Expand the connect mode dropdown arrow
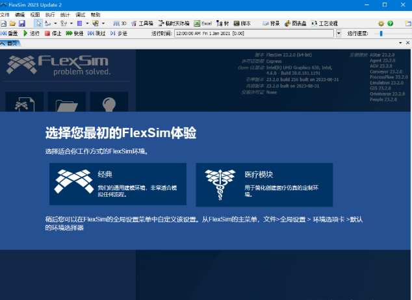The height and width of the screenshot is (300, 412). click(55, 23)
